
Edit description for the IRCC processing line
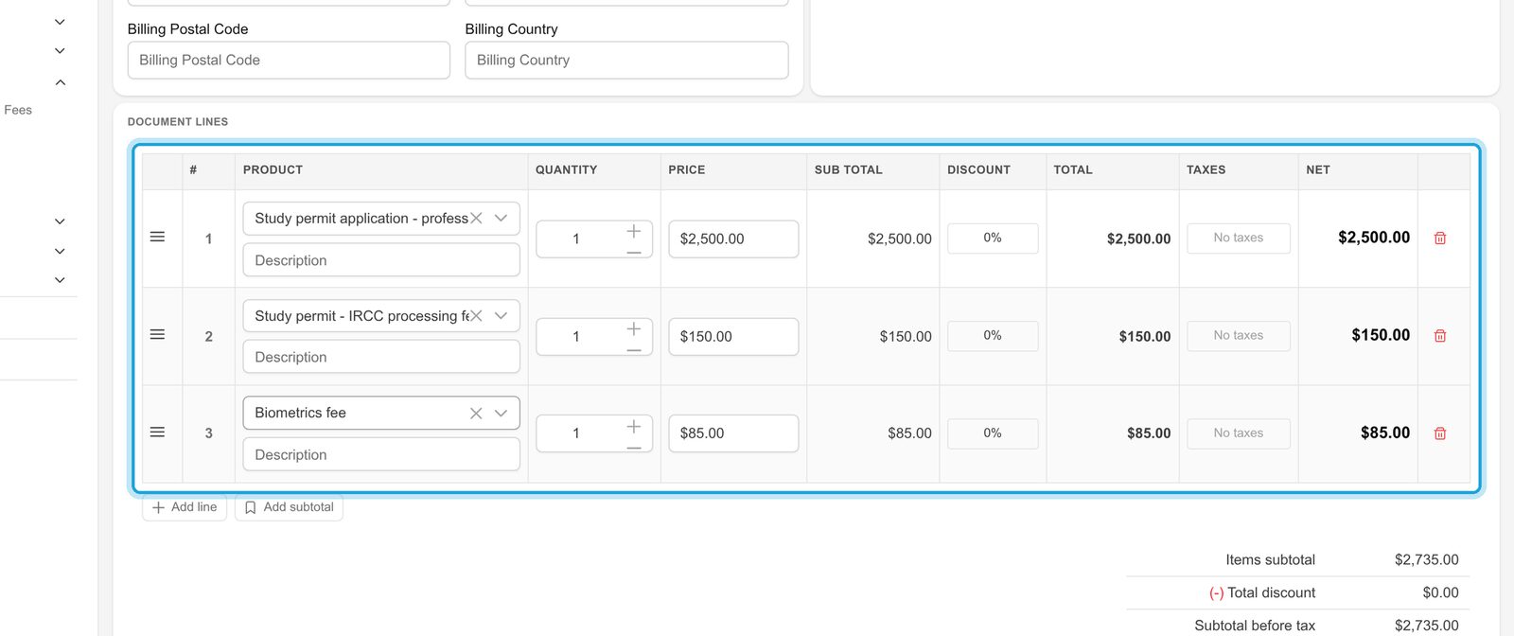point(381,357)
